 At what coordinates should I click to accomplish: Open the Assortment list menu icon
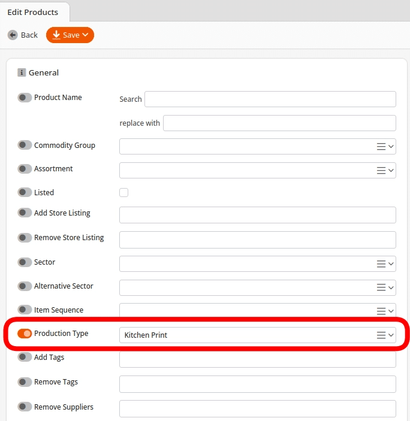point(381,170)
